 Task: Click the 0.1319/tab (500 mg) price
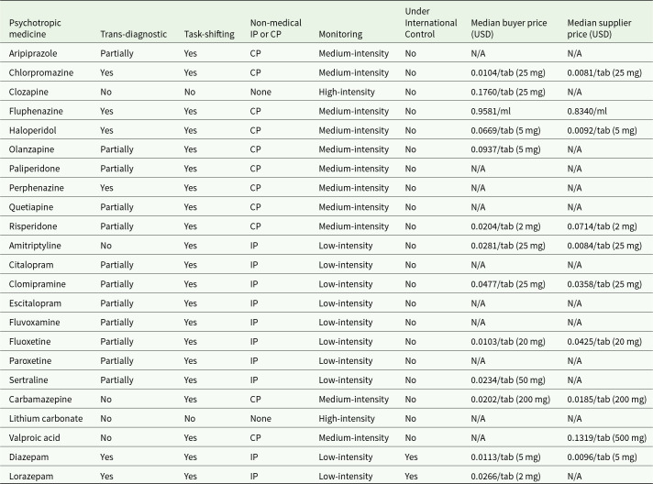pos(607,437)
